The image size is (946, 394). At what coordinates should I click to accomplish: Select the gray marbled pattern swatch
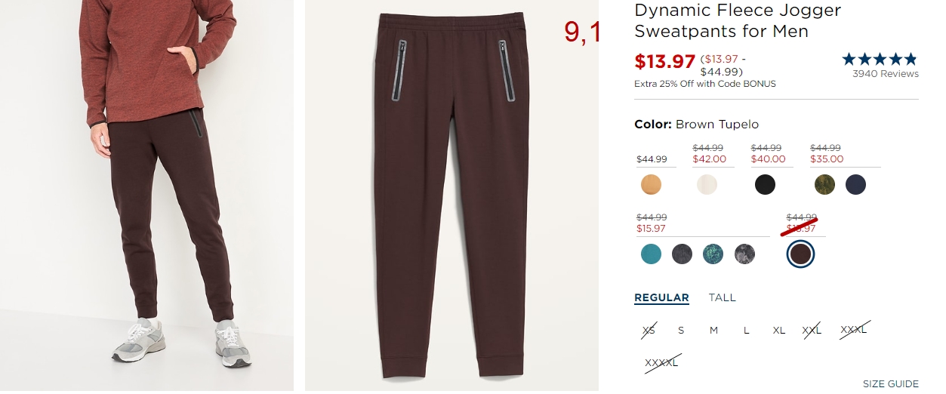click(744, 254)
